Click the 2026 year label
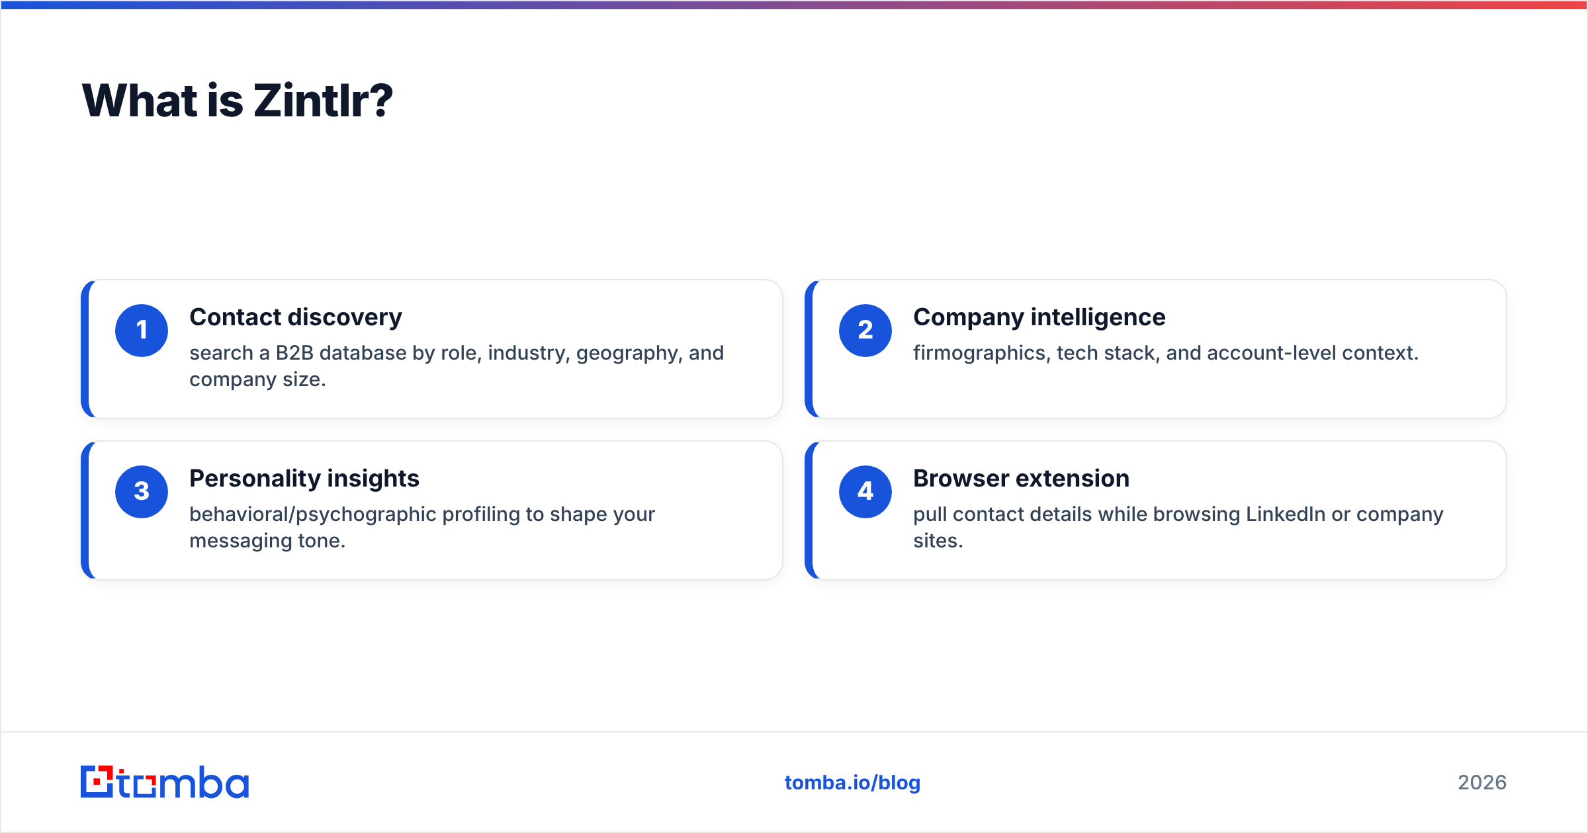Image resolution: width=1588 pixels, height=833 pixels. pos(1482,783)
